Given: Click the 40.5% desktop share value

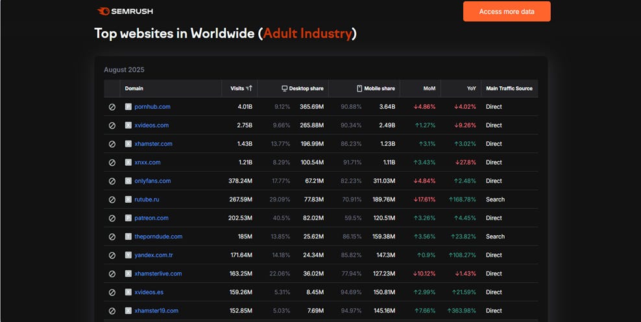Looking at the screenshot, I should pos(282,218).
